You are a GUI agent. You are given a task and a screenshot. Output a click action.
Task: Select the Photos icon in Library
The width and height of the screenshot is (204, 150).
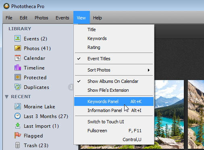pyautogui.click(x=18, y=48)
